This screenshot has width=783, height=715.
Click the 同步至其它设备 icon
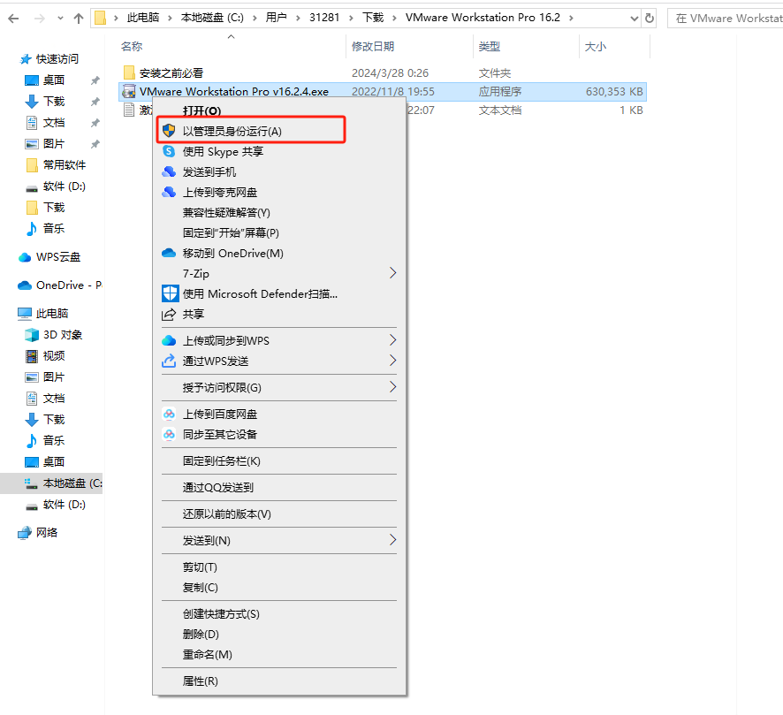(169, 435)
